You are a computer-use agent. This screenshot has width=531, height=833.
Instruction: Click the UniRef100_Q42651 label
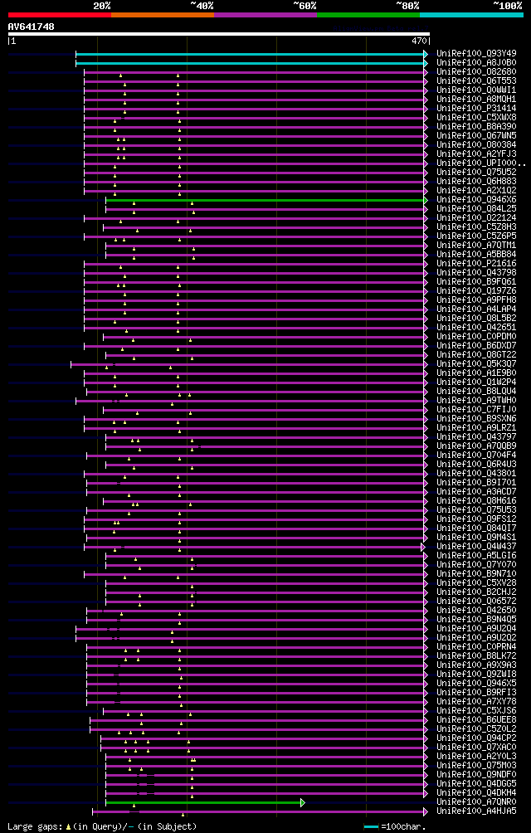(476, 328)
